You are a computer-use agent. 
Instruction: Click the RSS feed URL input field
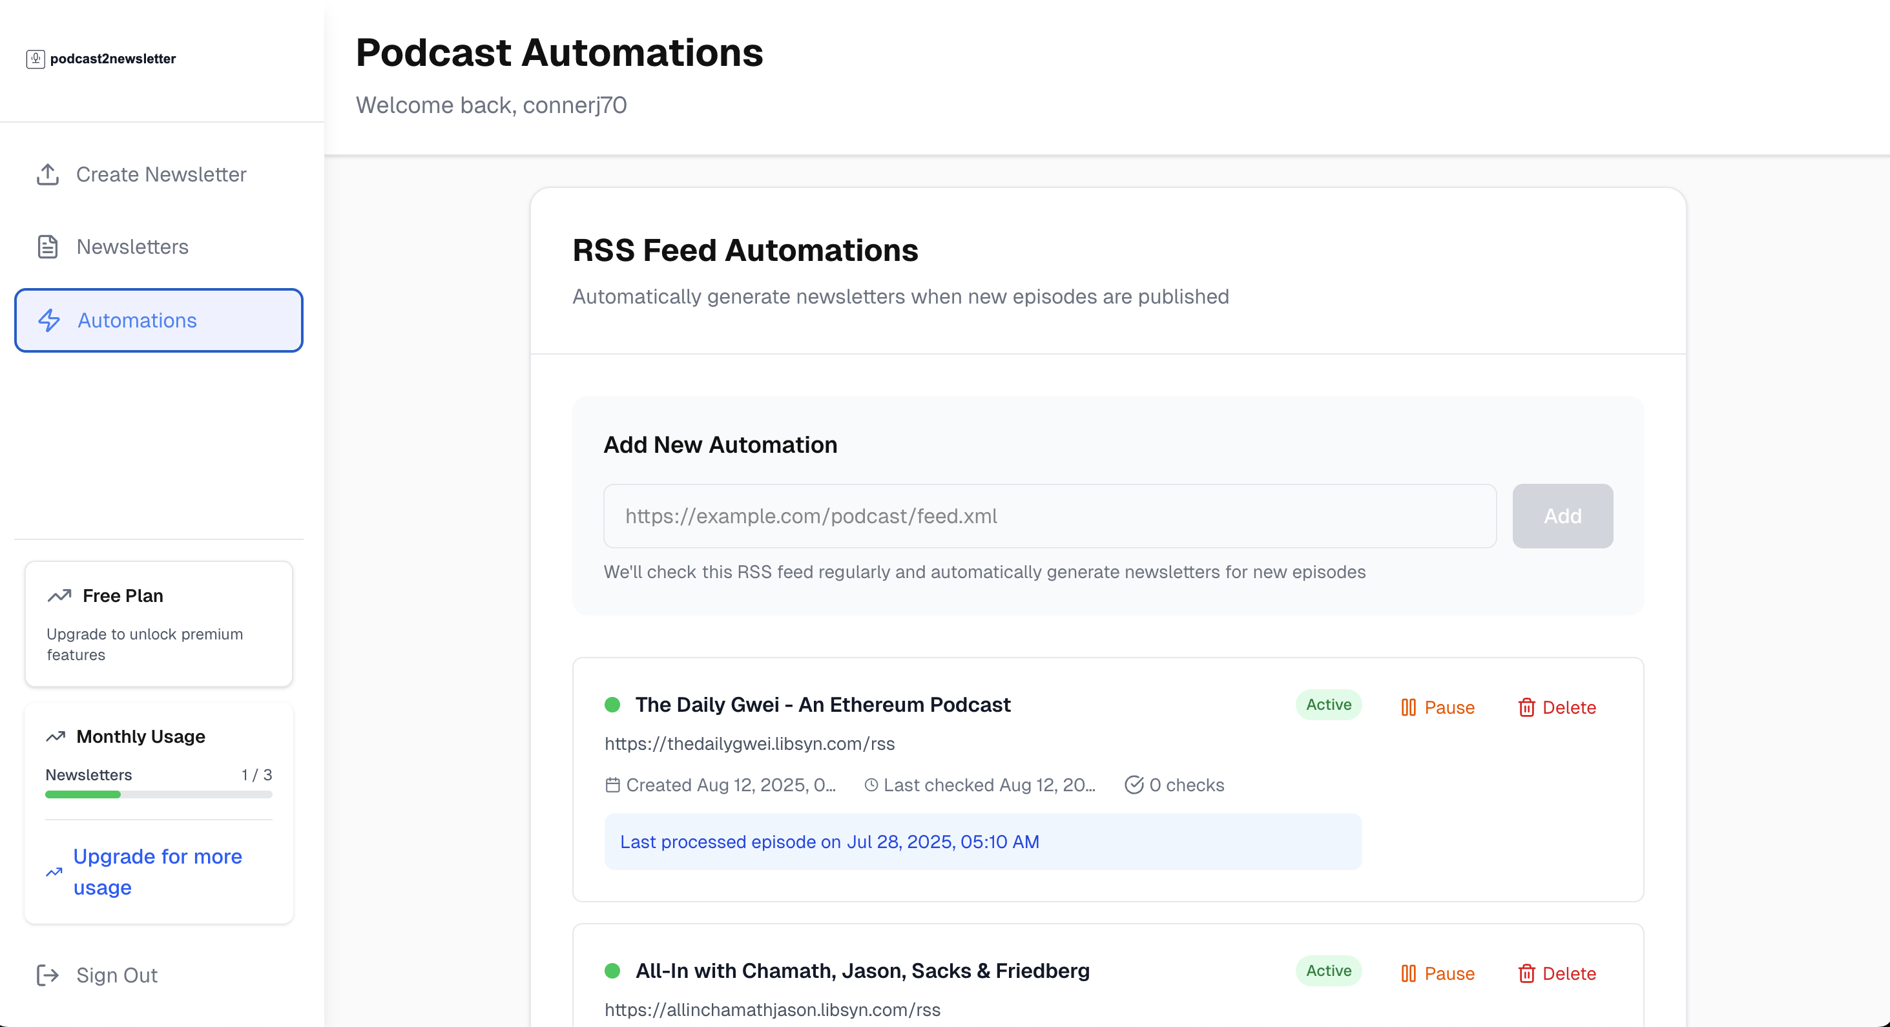tap(1050, 517)
